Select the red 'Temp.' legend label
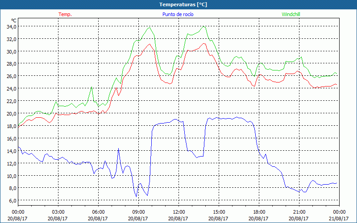Viewport: 357px width, 223px height. 65,14
